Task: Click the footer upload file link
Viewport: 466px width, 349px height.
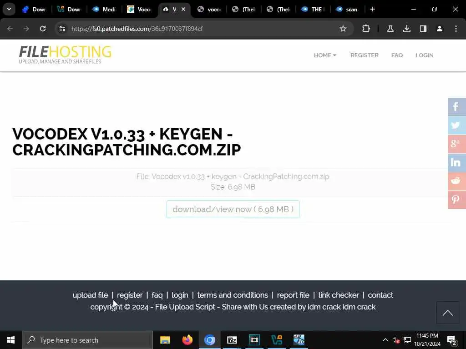Action: pos(91,295)
